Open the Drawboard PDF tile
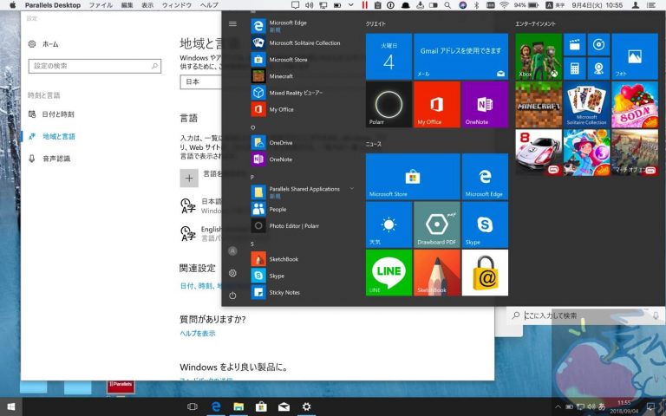The image size is (666, 416). point(437,224)
